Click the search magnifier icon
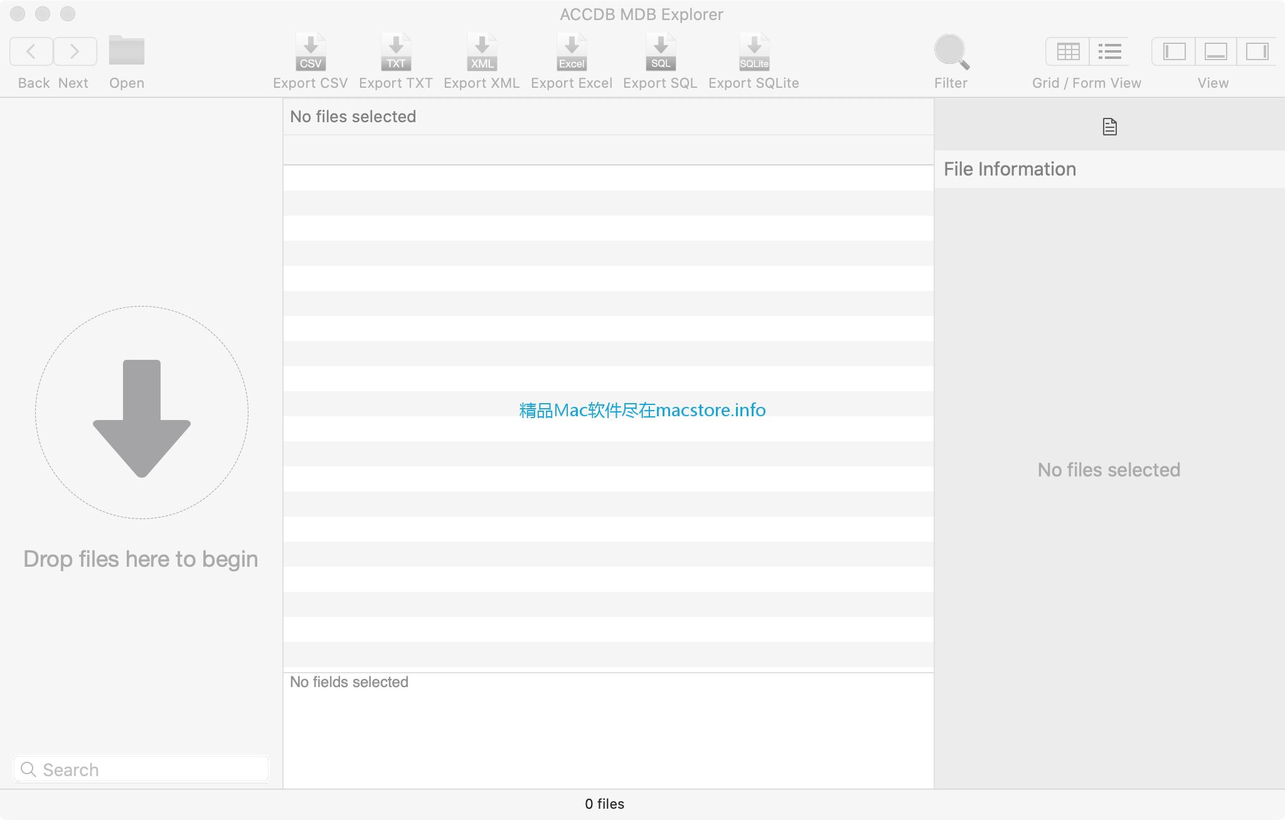Screen dimensions: 1285x820 (x=28, y=769)
